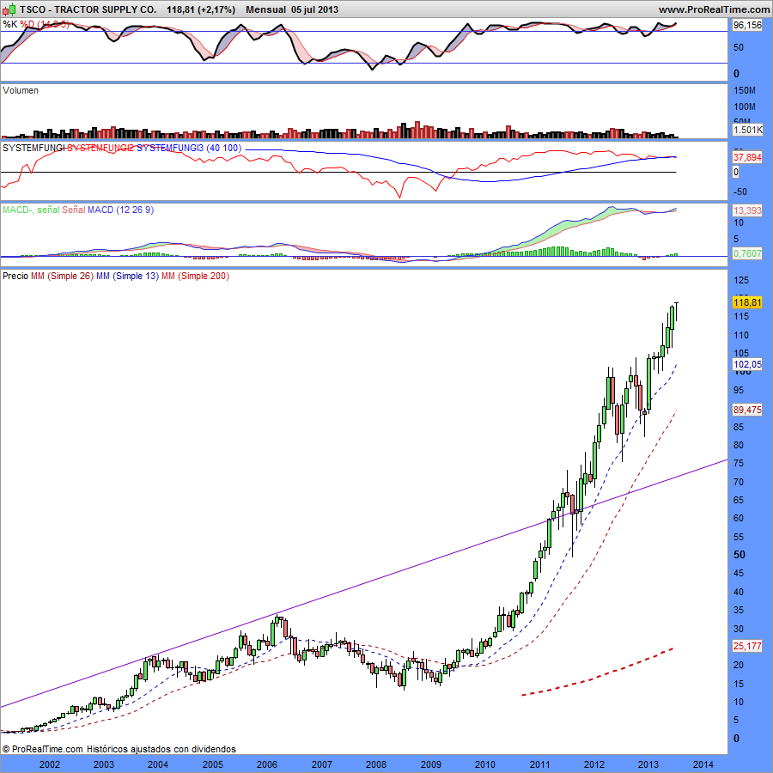Click the SYSTEMFUNGI indicator label
This screenshot has width=773, height=773.
click(33, 148)
